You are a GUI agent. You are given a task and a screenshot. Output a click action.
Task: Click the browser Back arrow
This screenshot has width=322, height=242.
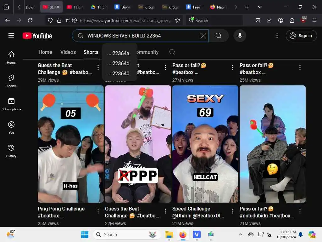pyautogui.click(x=8, y=20)
